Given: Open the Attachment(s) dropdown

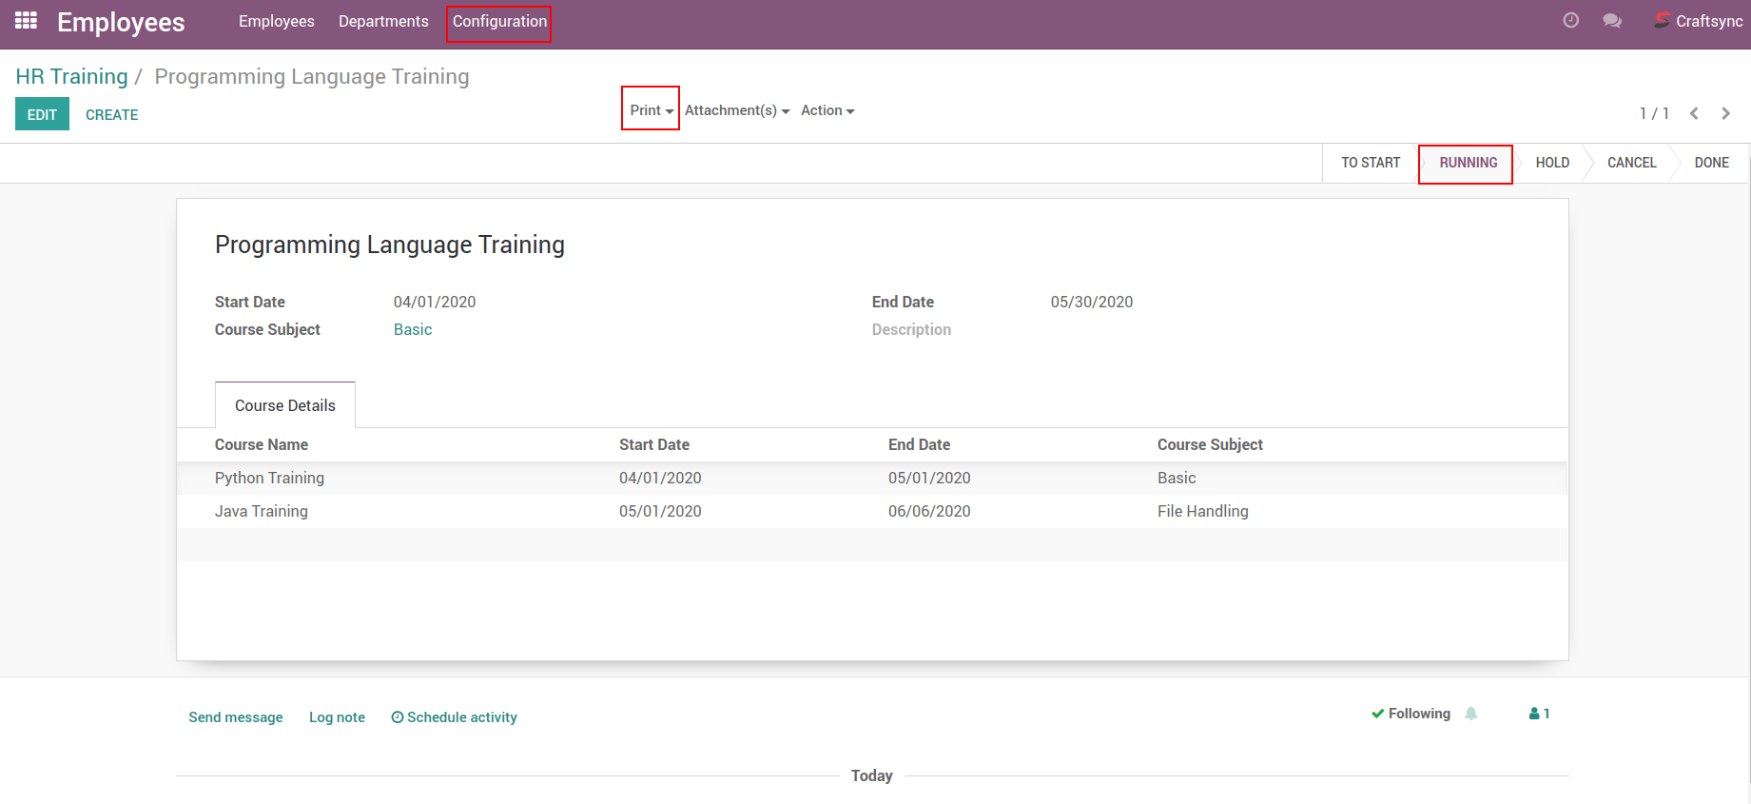Looking at the screenshot, I should pyautogui.click(x=736, y=110).
